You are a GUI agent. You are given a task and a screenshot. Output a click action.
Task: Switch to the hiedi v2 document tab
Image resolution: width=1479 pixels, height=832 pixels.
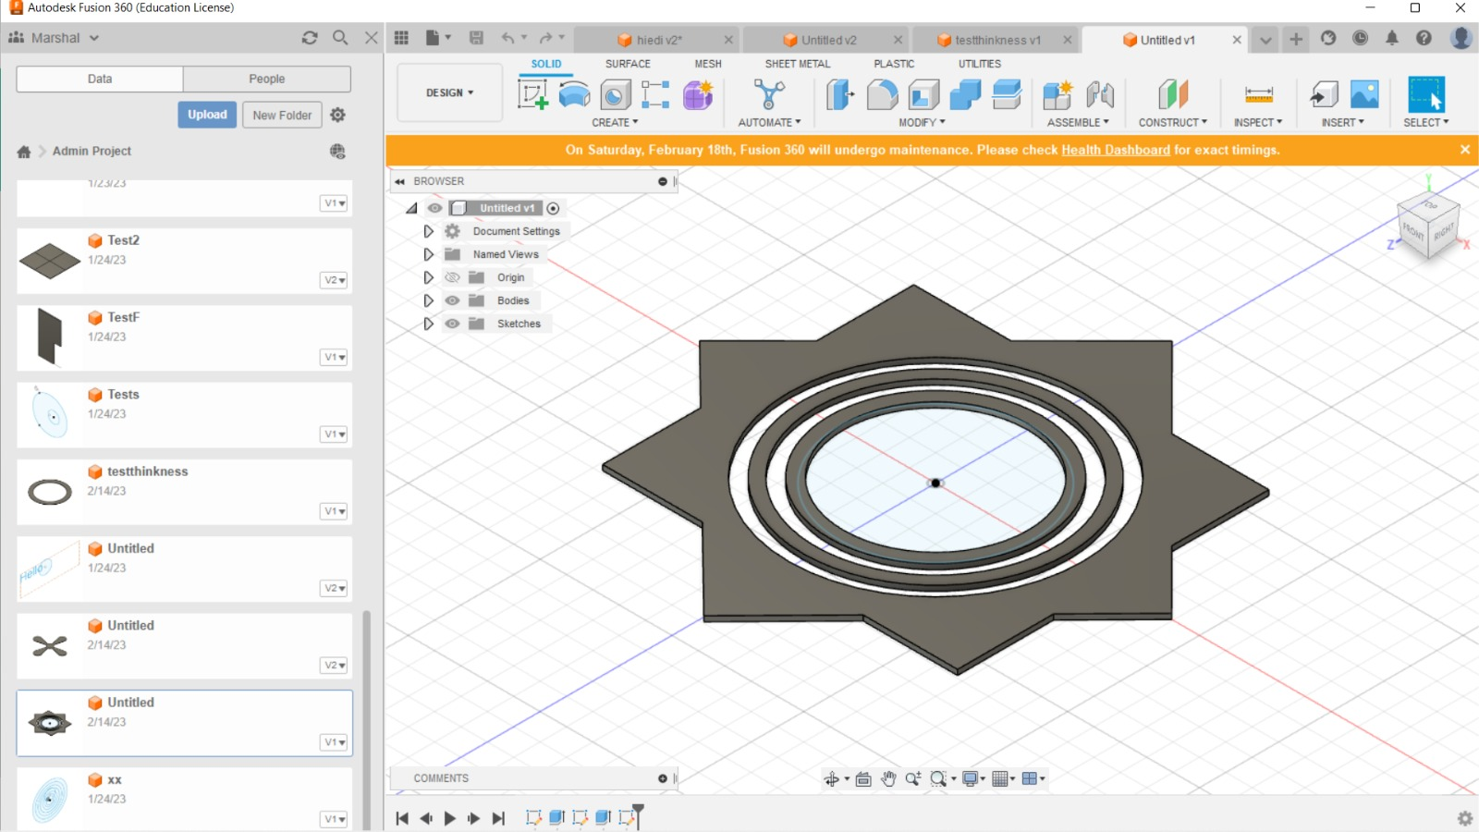tap(659, 40)
